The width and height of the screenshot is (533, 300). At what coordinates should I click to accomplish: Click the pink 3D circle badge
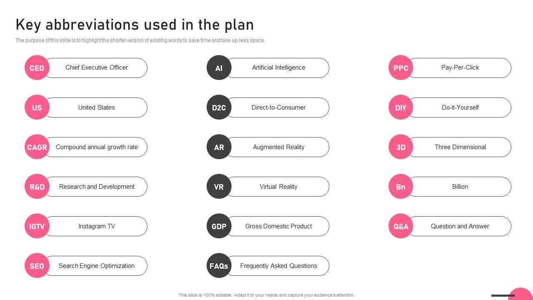[401, 147]
